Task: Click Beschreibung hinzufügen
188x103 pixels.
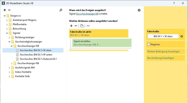Action: pyautogui.click(x=161, y=58)
